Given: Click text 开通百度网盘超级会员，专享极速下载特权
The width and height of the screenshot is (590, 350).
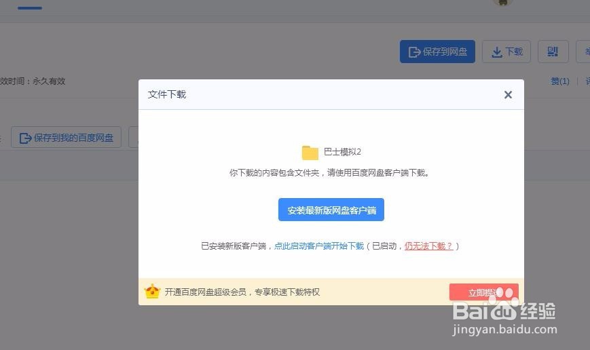Looking at the screenshot, I should click(x=242, y=292).
